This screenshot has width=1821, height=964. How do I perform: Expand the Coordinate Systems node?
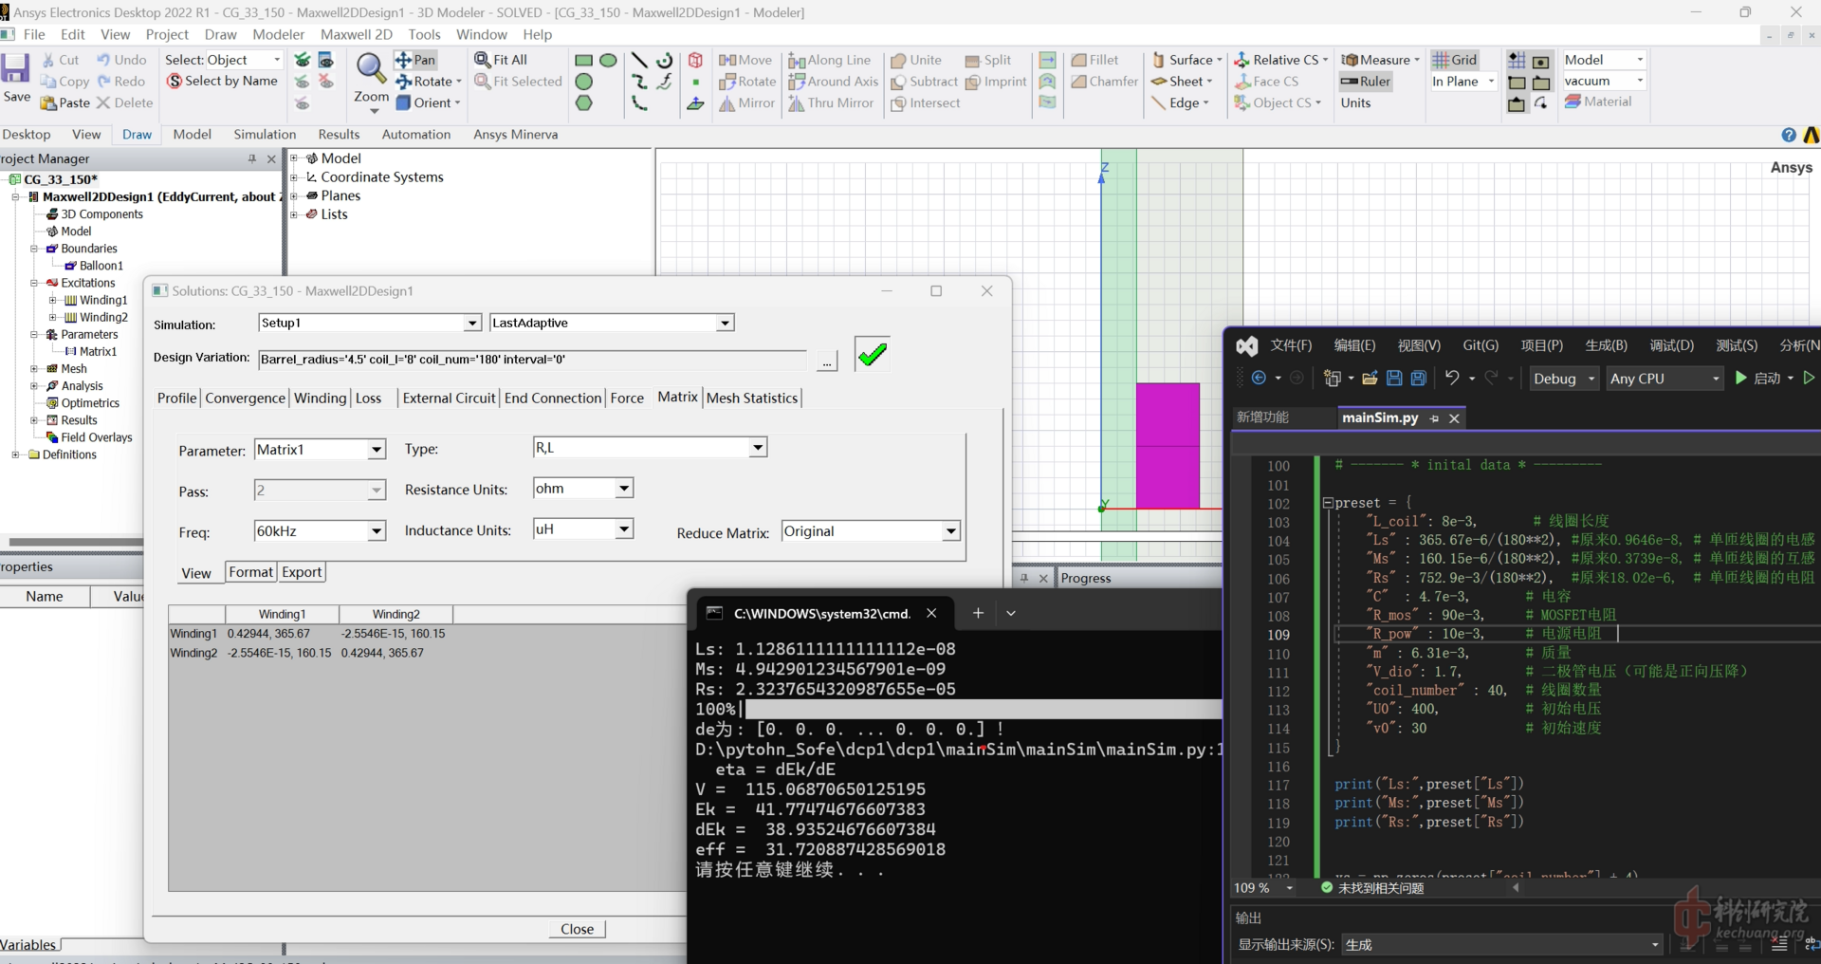point(294,177)
